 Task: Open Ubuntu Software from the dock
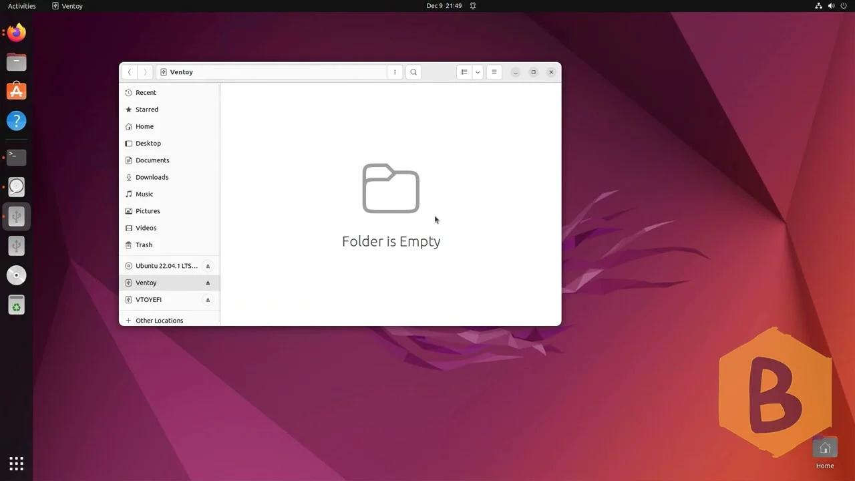[x=17, y=92]
